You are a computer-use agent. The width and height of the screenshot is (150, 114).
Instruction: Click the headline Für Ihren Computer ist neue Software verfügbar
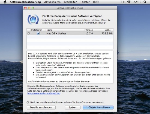pyautogui.click(x=72, y=16)
